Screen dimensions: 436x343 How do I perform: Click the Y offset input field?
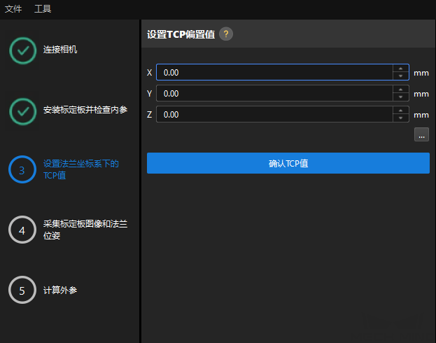[273, 93]
